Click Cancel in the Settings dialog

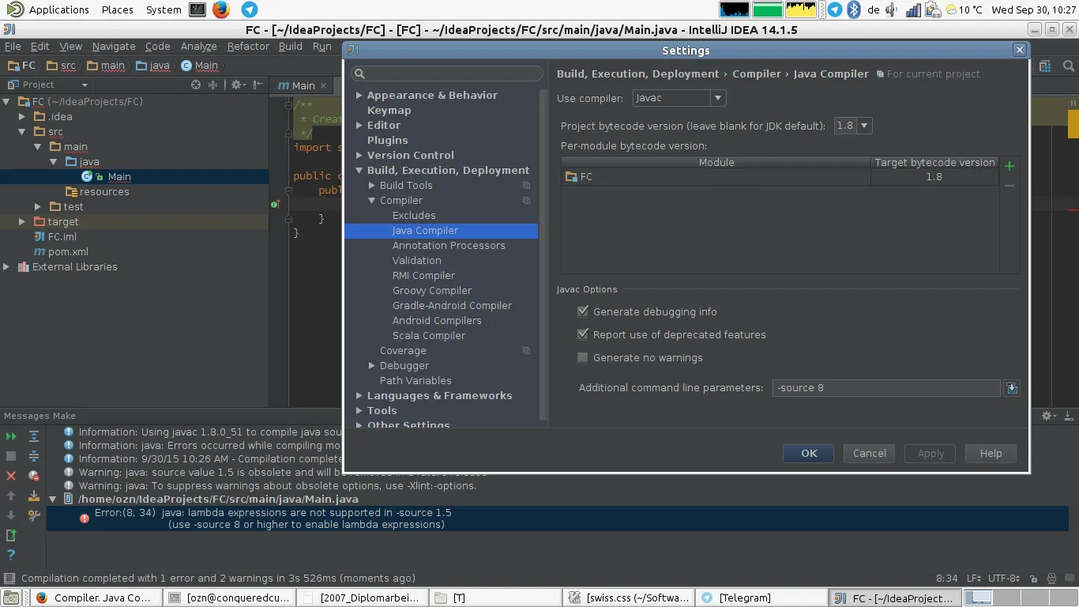coord(870,454)
